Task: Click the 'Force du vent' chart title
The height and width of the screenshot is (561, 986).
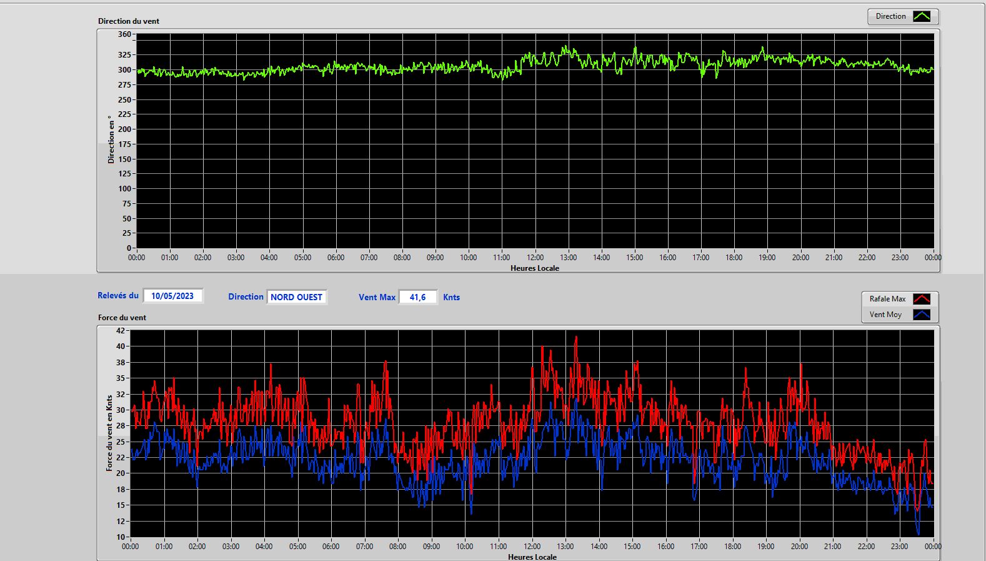Action: tap(122, 318)
